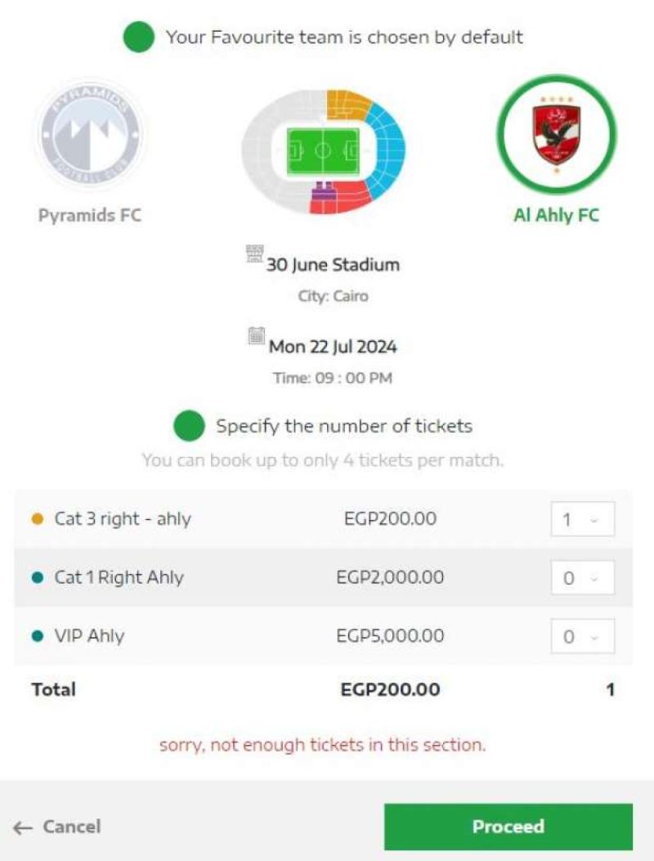Screen dimensions: 654x861
Task: Click the Pyramids FC team name
Action: pos(89,216)
